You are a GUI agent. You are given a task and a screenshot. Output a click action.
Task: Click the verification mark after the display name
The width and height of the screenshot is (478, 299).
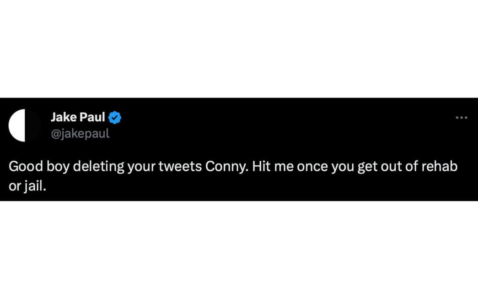coord(114,117)
